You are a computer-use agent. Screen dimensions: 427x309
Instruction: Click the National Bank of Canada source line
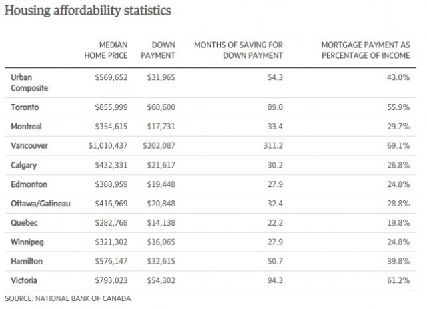point(67,298)
